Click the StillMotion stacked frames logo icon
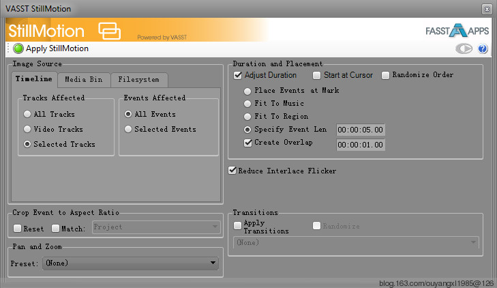This screenshot has width=497, height=288. pos(109,31)
